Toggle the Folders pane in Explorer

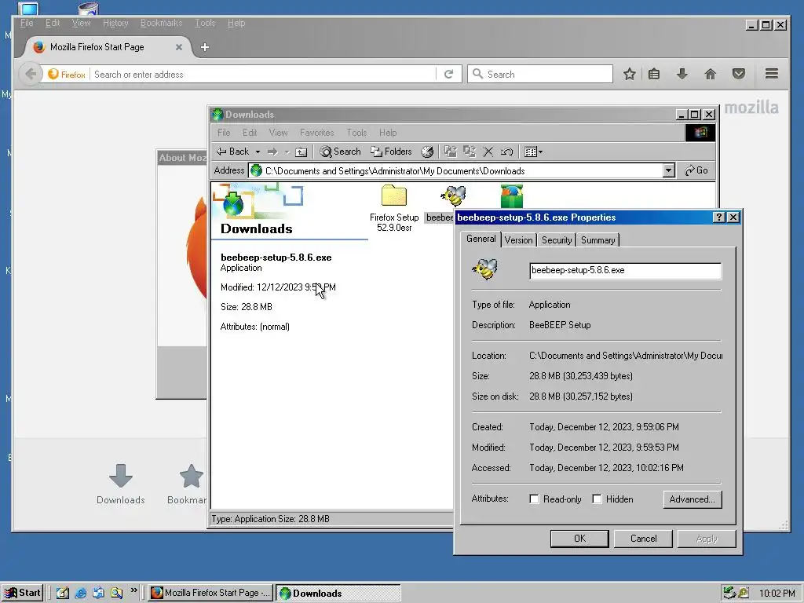pyautogui.click(x=391, y=152)
